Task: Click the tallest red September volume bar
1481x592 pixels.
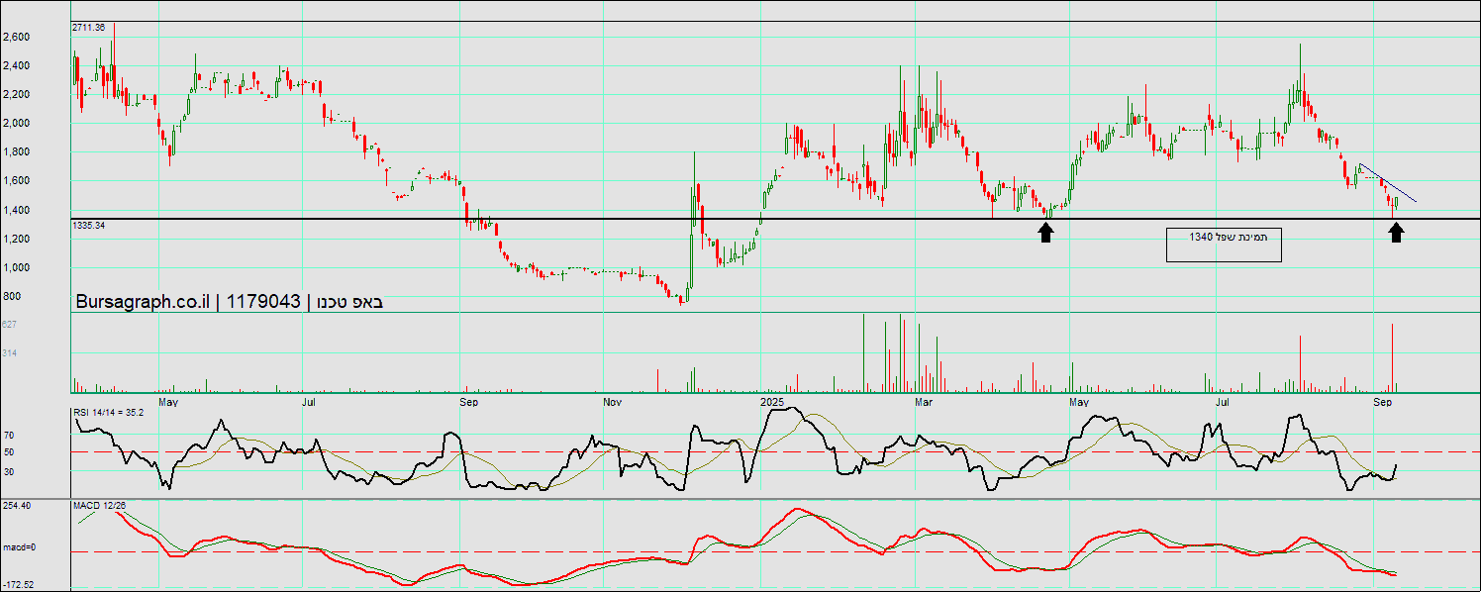Action: [1393, 357]
